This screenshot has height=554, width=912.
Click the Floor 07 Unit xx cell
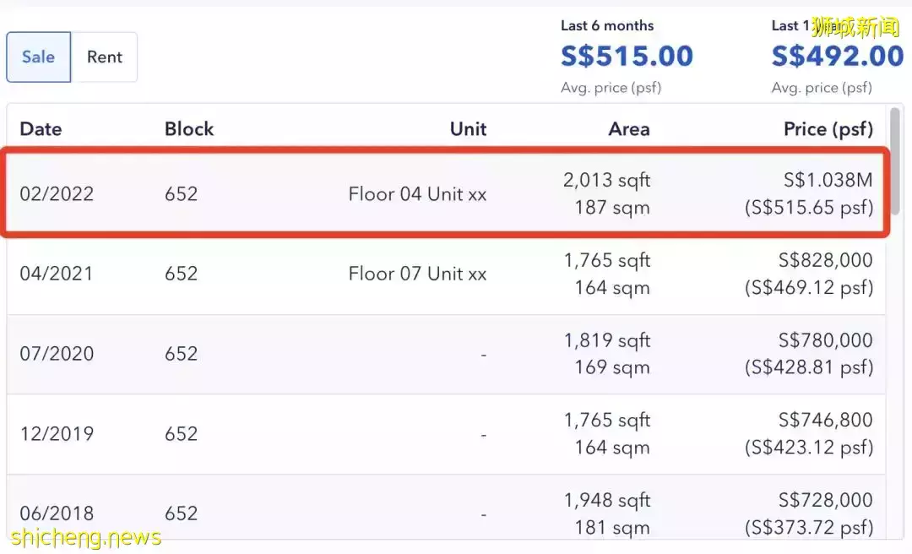tap(417, 274)
